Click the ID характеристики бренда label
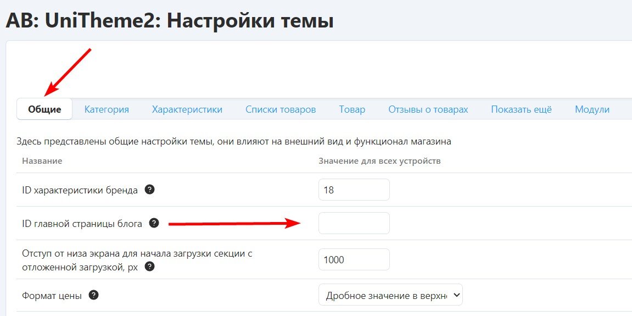This screenshot has height=316, width=632. tap(80, 190)
